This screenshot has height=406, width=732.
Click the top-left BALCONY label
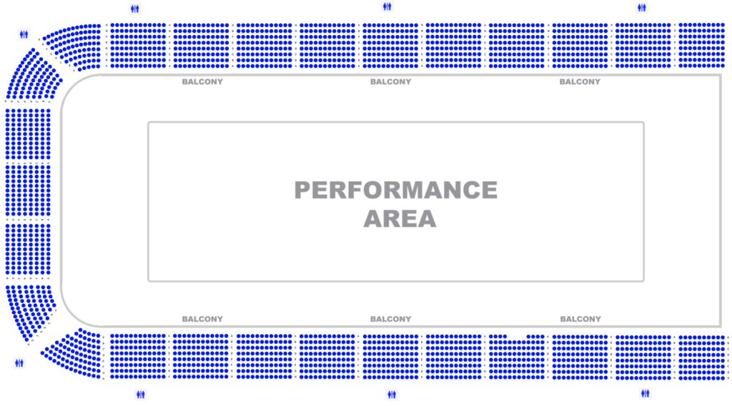202,81
